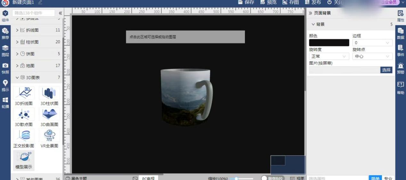The width and height of the screenshot is (406, 180).
Task: Open the 图层 layers sidebar panel
Action: (5, 51)
